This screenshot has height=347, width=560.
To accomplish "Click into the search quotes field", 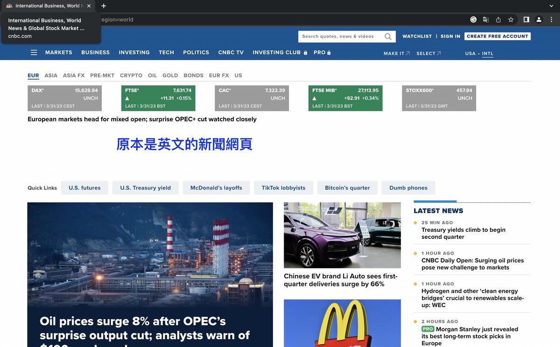I will point(341,36).
